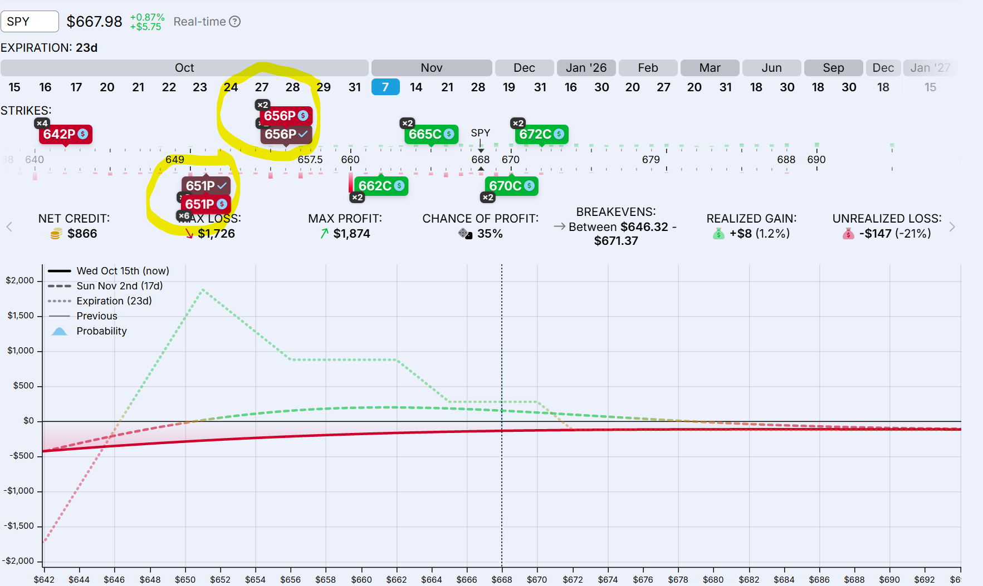The width and height of the screenshot is (983, 586).
Task: Choose the Oct 17 expiration date
Action: tap(76, 87)
